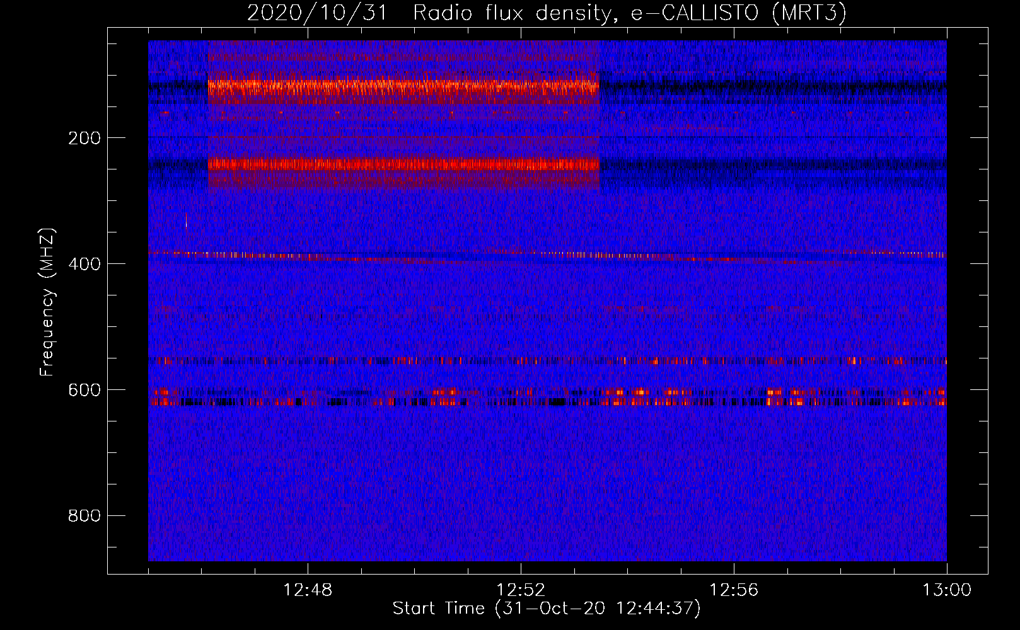Click the 12:56 time tick label
Viewport: 1020px width, 630px height.
pyautogui.click(x=734, y=590)
